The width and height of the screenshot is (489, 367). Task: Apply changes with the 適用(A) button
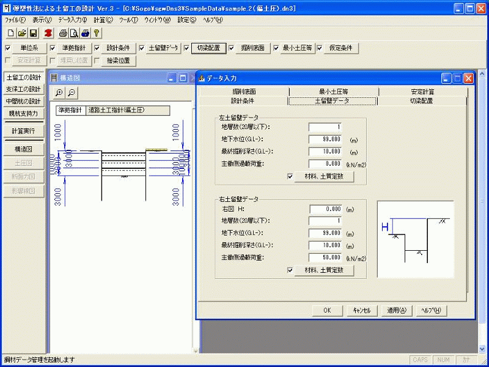pos(396,310)
